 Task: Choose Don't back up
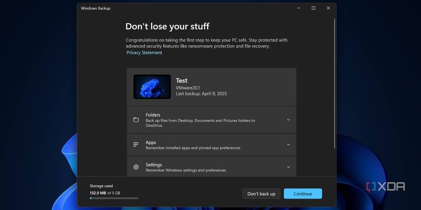261,194
